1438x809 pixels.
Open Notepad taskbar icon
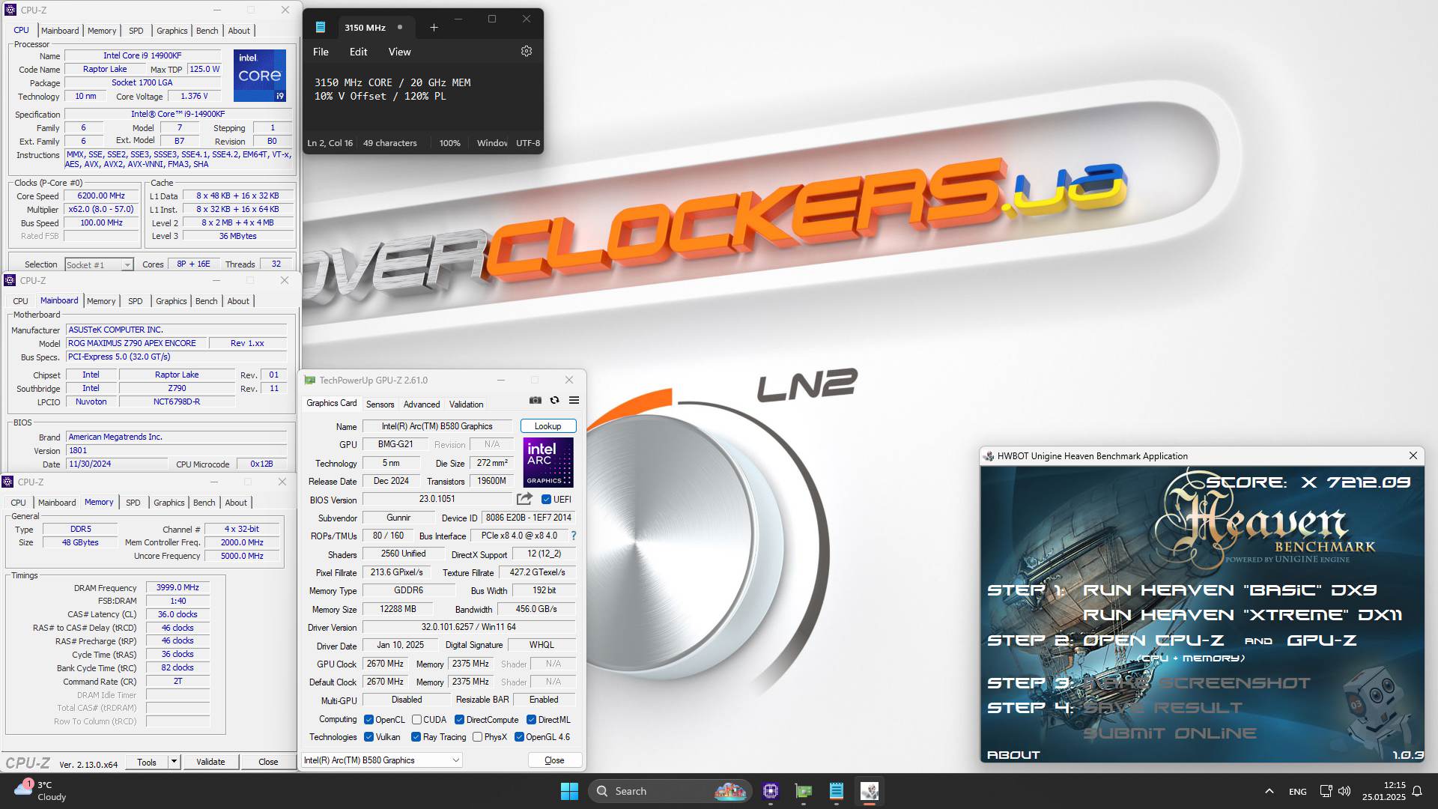click(x=837, y=791)
